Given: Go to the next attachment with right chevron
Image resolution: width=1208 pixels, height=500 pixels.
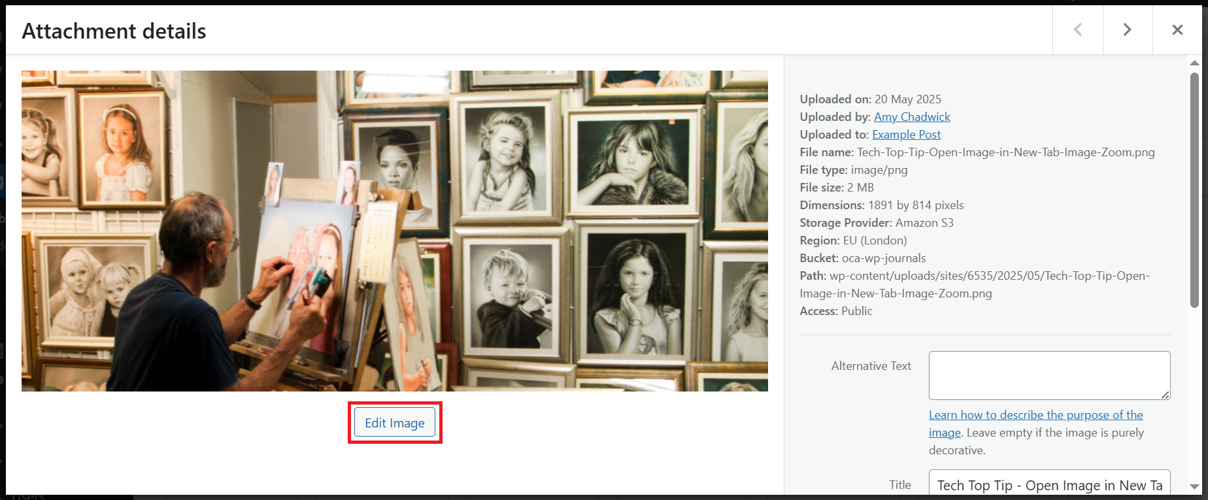Looking at the screenshot, I should pyautogui.click(x=1128, y=30).
